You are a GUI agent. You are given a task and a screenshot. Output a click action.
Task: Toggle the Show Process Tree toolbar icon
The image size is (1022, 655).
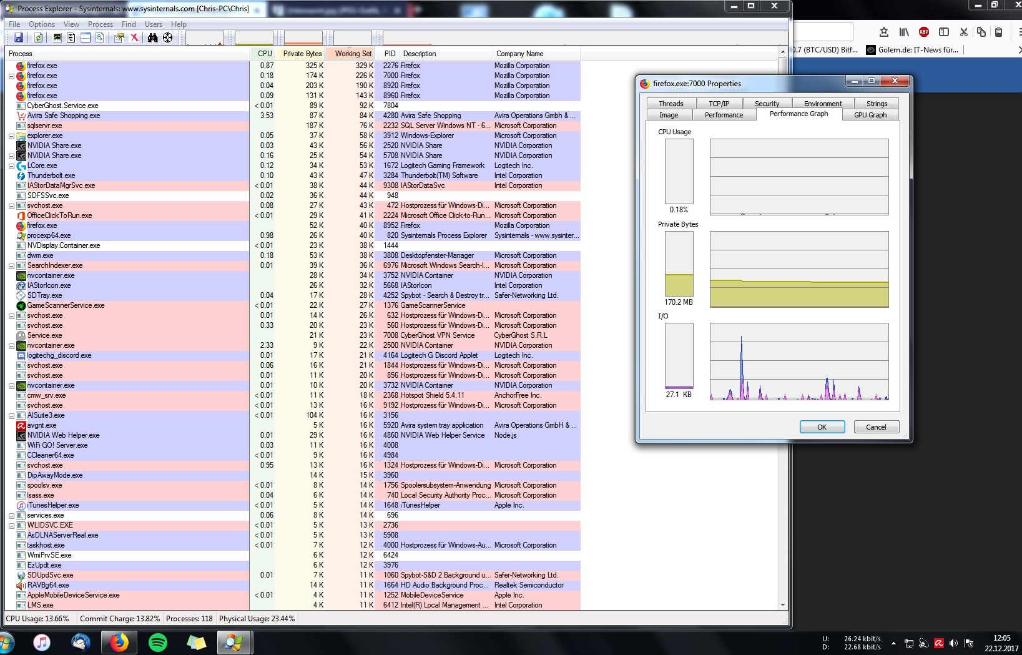pos(71,37)
